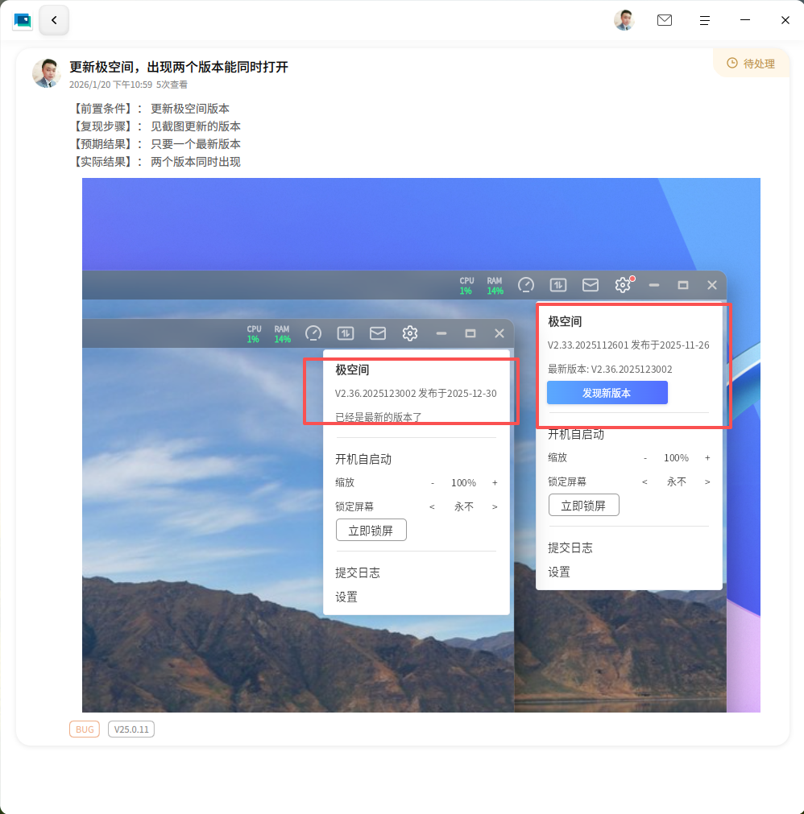Click the 待处理 status with clock icon
The width and height of the screenshot is (804, 814).
pos(751,62)
